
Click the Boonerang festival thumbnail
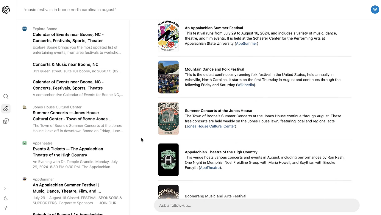pyautogui.click(x=168, y=192)
